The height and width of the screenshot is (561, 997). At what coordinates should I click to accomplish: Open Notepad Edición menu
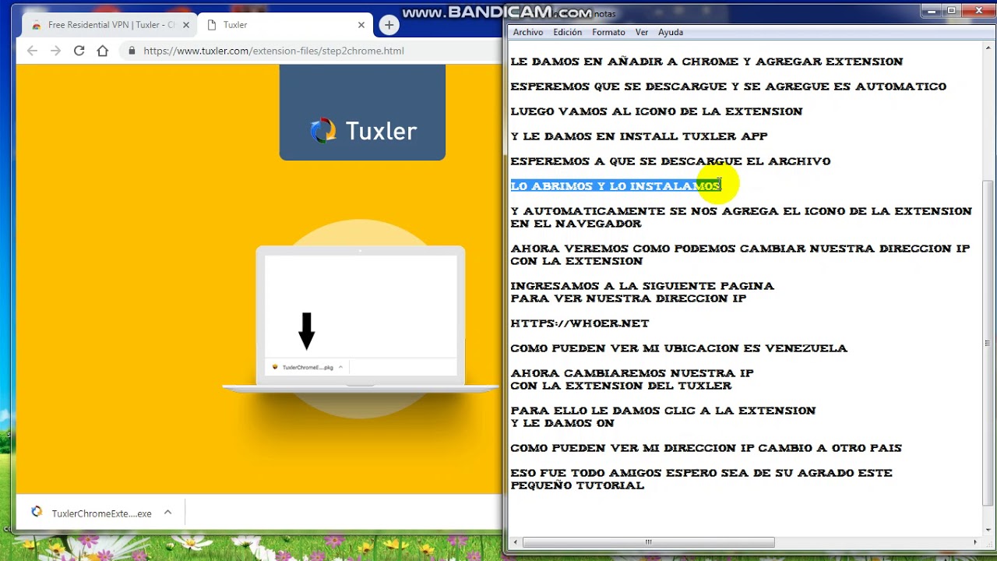(x=567, y=32)
